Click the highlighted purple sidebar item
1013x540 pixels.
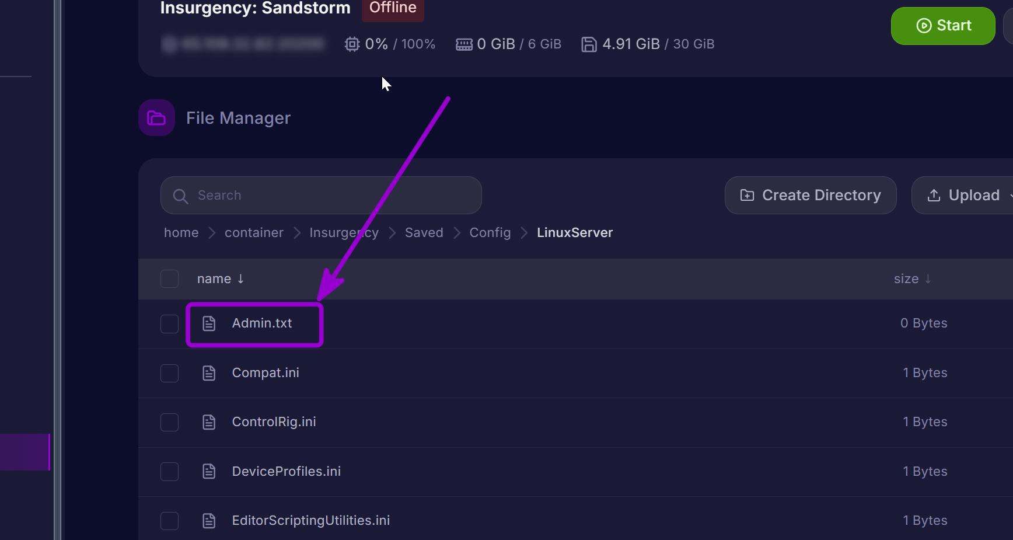[25, 452]
